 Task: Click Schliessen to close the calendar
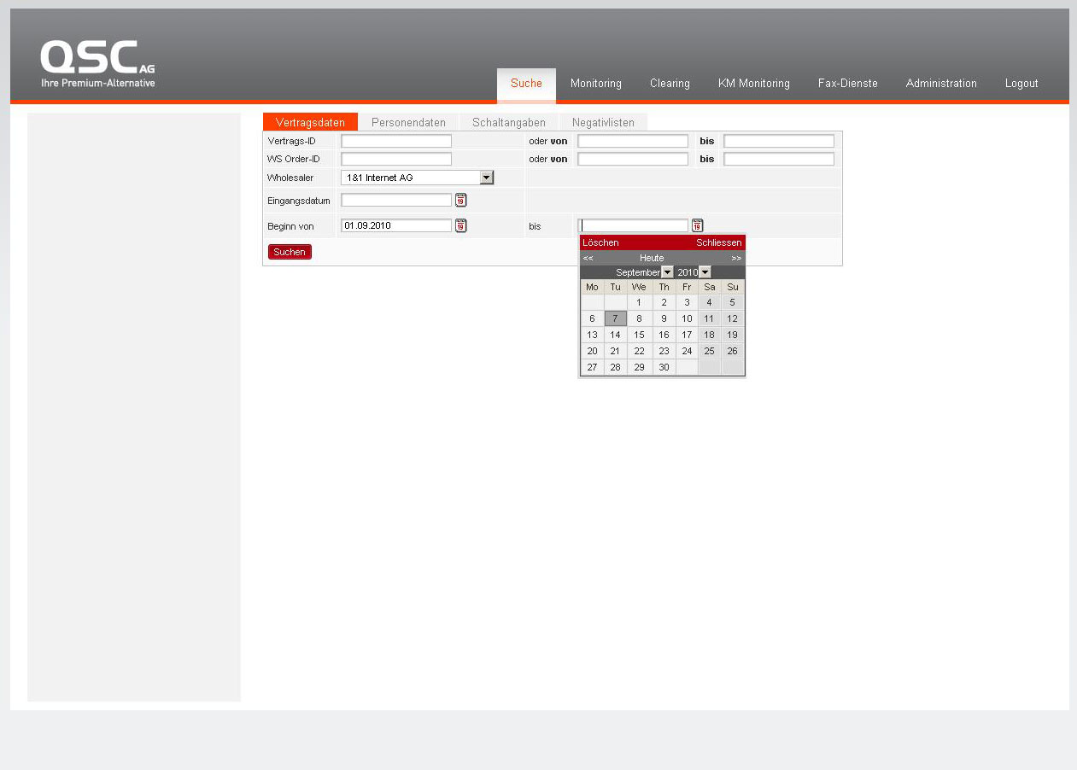(x=719, y=242)
